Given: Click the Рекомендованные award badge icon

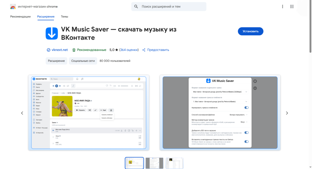Looking at the screenshot, I should coord(74,50).
